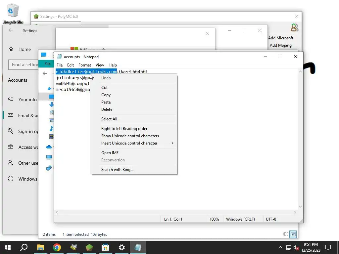Open Notepad File menu

click(60, 65)
